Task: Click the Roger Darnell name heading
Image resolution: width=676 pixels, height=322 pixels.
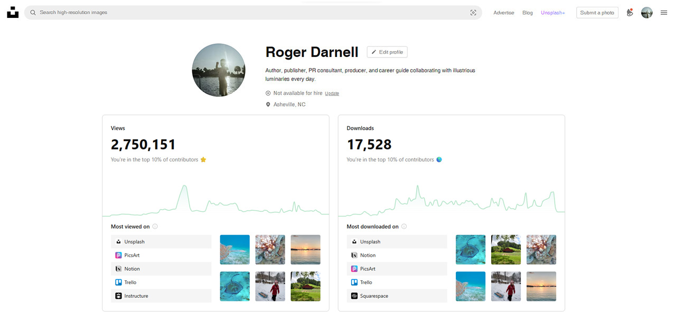Action: (312, 52)
